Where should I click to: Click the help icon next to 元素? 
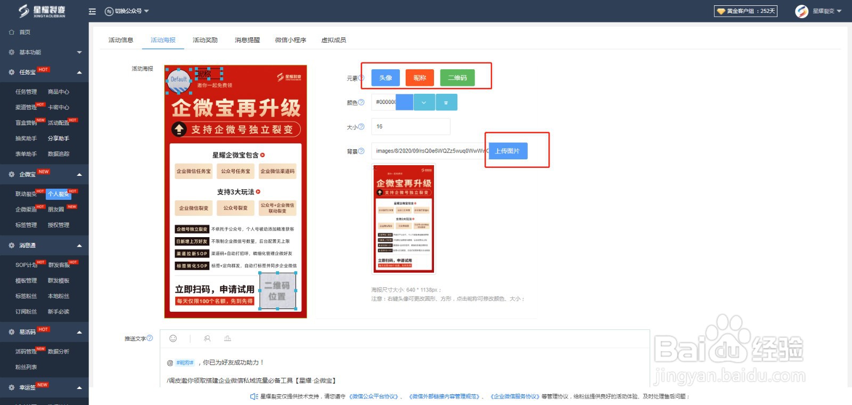362,78
